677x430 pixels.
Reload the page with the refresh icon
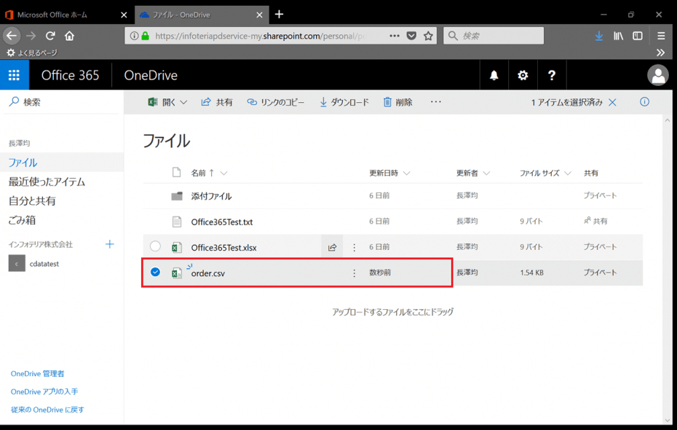coord(50,36)
